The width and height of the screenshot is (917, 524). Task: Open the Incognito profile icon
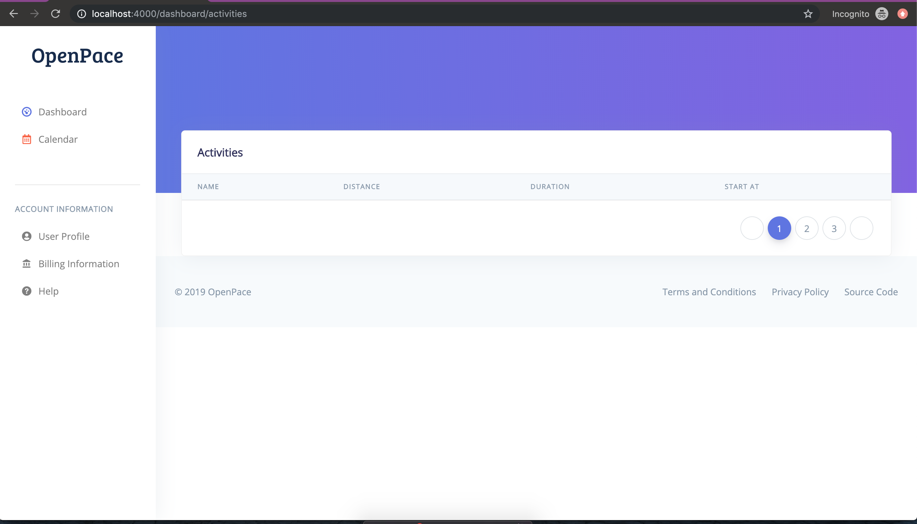[881, 14]
